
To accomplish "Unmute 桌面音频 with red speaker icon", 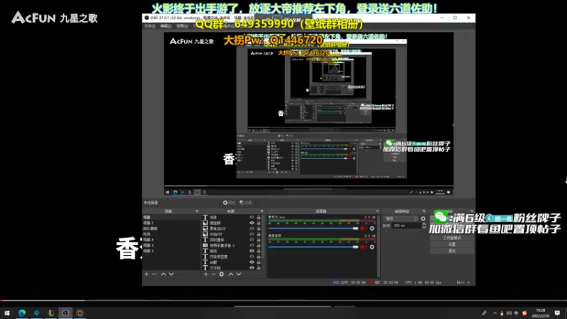I will 363,247.
